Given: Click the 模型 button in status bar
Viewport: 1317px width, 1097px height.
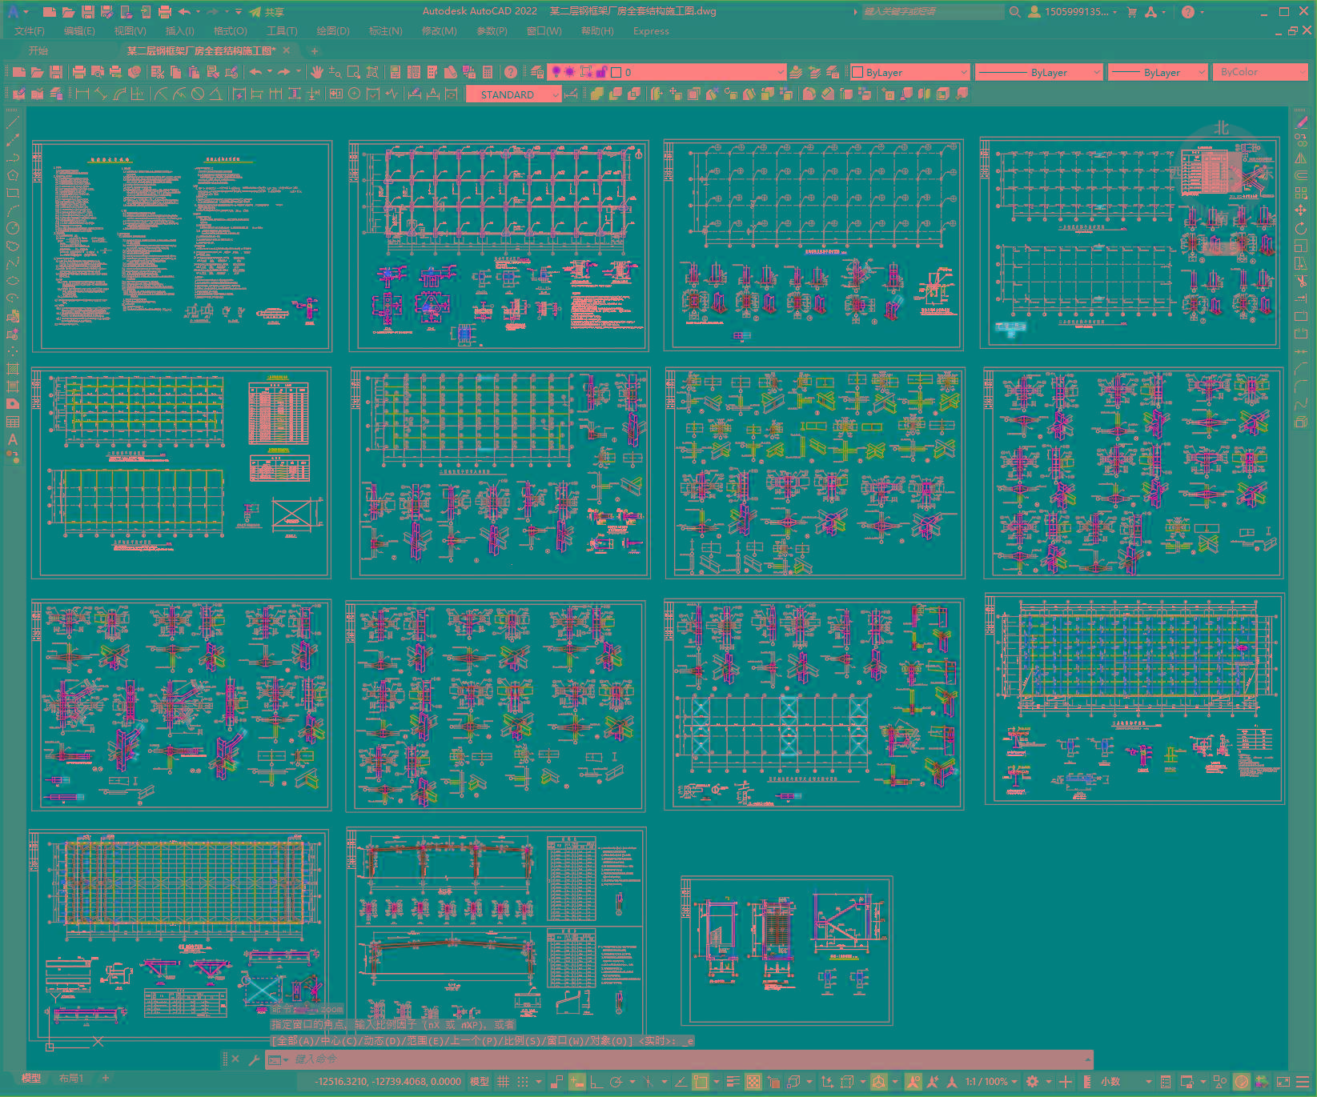Looking at the screenshot, I should tap(480, 1082).
